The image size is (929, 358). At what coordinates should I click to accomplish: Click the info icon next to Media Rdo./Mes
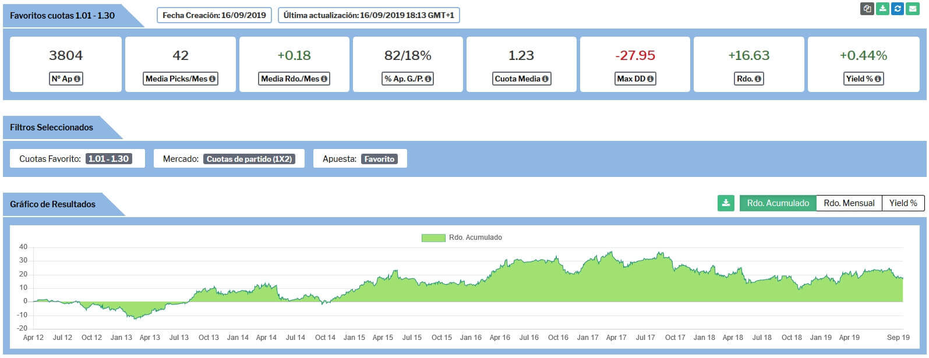[324, 79]
